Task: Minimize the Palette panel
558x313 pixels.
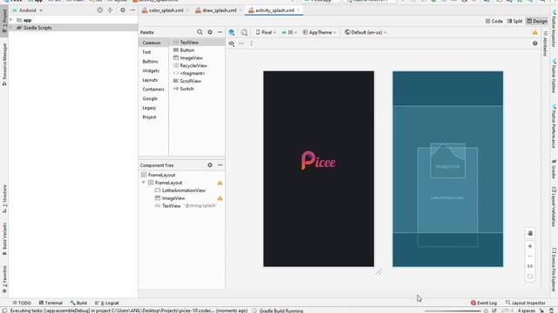Action: coord(220,32)
